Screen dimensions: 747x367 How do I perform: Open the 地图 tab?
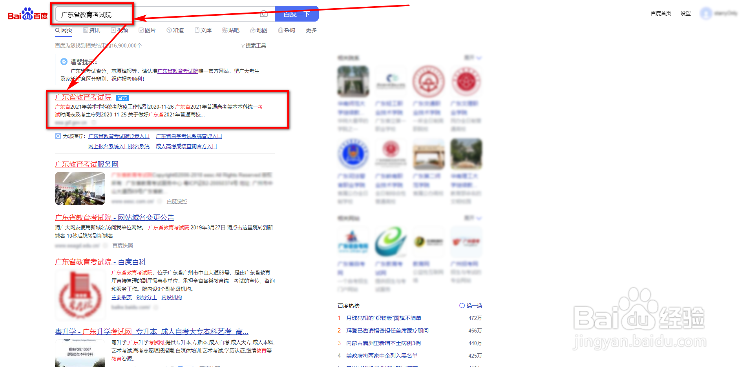[259, 30]
